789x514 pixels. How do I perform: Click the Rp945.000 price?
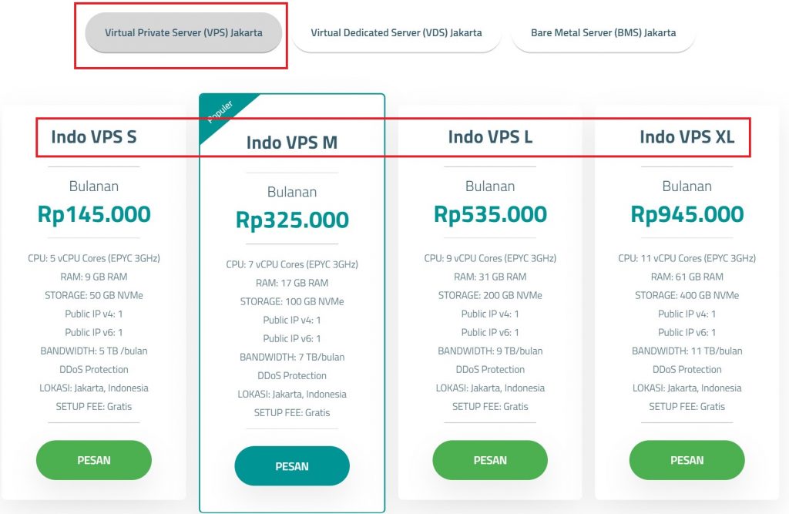coord(687,214)
